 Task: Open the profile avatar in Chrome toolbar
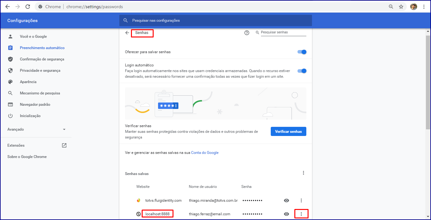414,7
